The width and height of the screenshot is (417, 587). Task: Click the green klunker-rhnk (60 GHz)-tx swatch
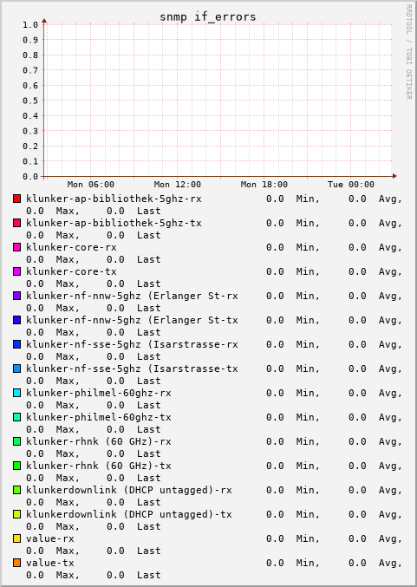click(x=16, y=466)
